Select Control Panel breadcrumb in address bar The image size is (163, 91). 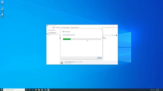tap(58, 28)
